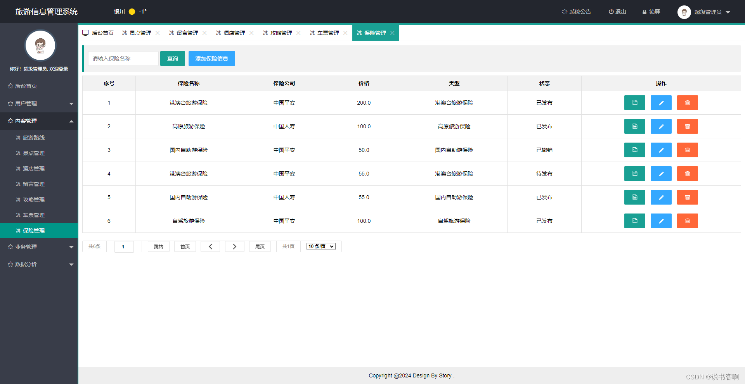
Task: Click the sidebar profile avatar
Action: 40,45
